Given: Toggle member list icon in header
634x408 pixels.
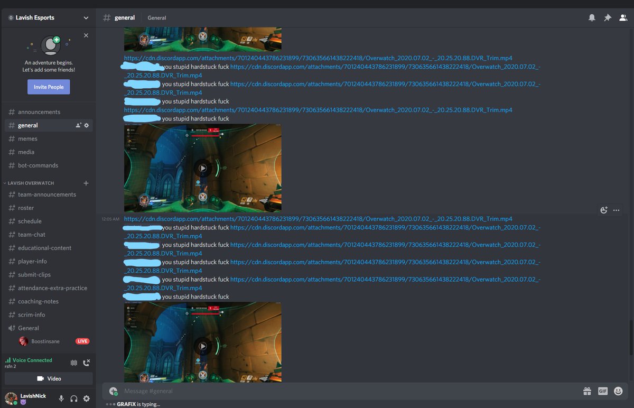Looking at the screenshot, I should click(624, 17).
